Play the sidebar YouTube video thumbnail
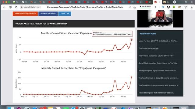This screenshot has width=195, height=109. click(x=159, y=14)
